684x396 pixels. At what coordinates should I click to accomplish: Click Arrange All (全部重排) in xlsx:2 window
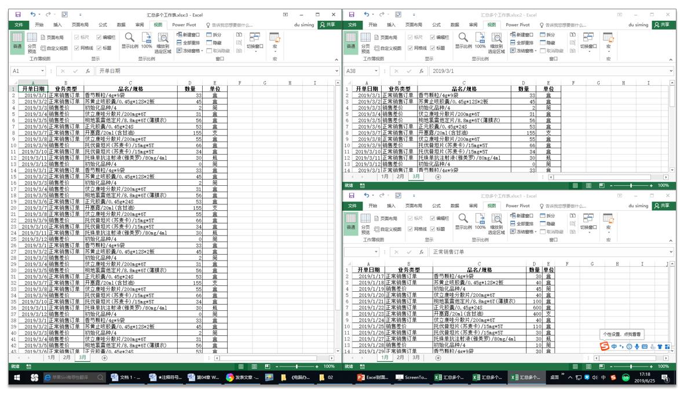[x=522, y=42]
